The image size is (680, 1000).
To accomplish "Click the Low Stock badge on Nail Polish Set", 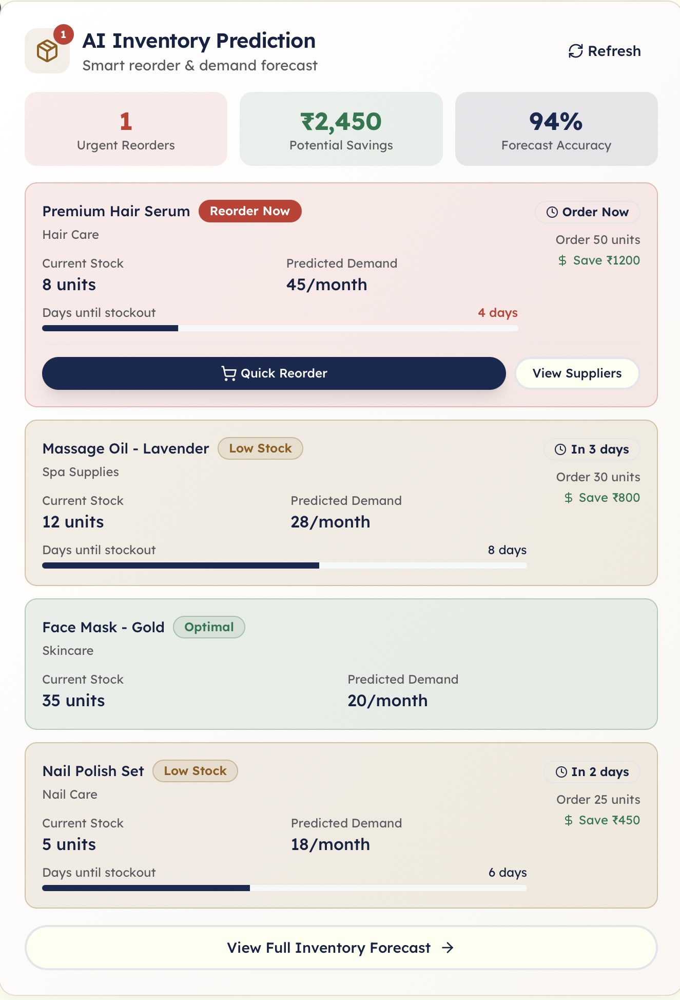I will click(x=195, y=771).
